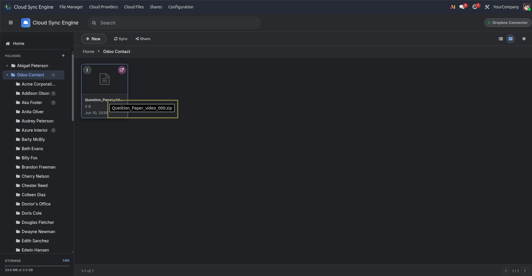Go to next page arrow
This screenshot has height=276, width=532.
[525, 271]
